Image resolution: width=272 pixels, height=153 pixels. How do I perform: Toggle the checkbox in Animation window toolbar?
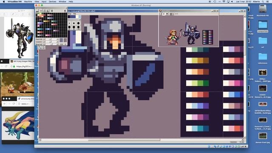pos(161,14)
